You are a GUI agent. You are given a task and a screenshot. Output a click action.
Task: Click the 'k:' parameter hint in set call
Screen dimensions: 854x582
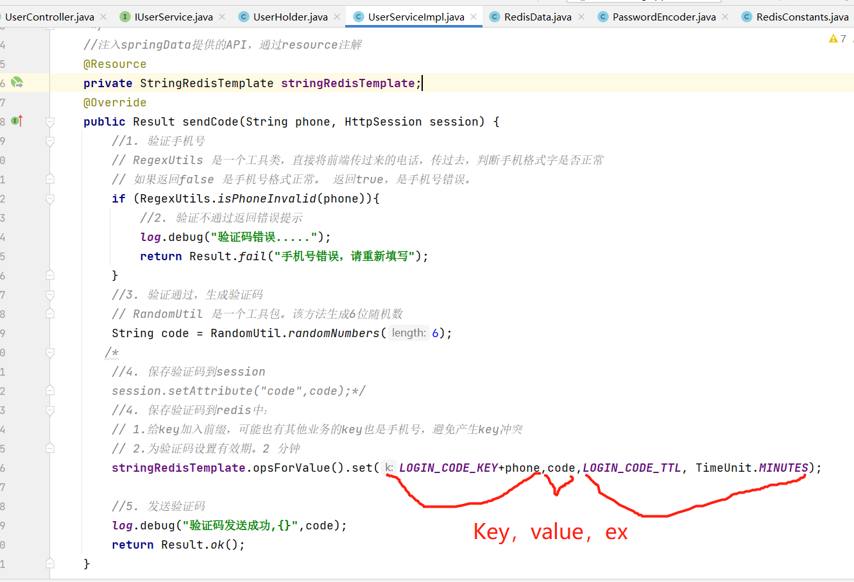[x=389, y=467]
